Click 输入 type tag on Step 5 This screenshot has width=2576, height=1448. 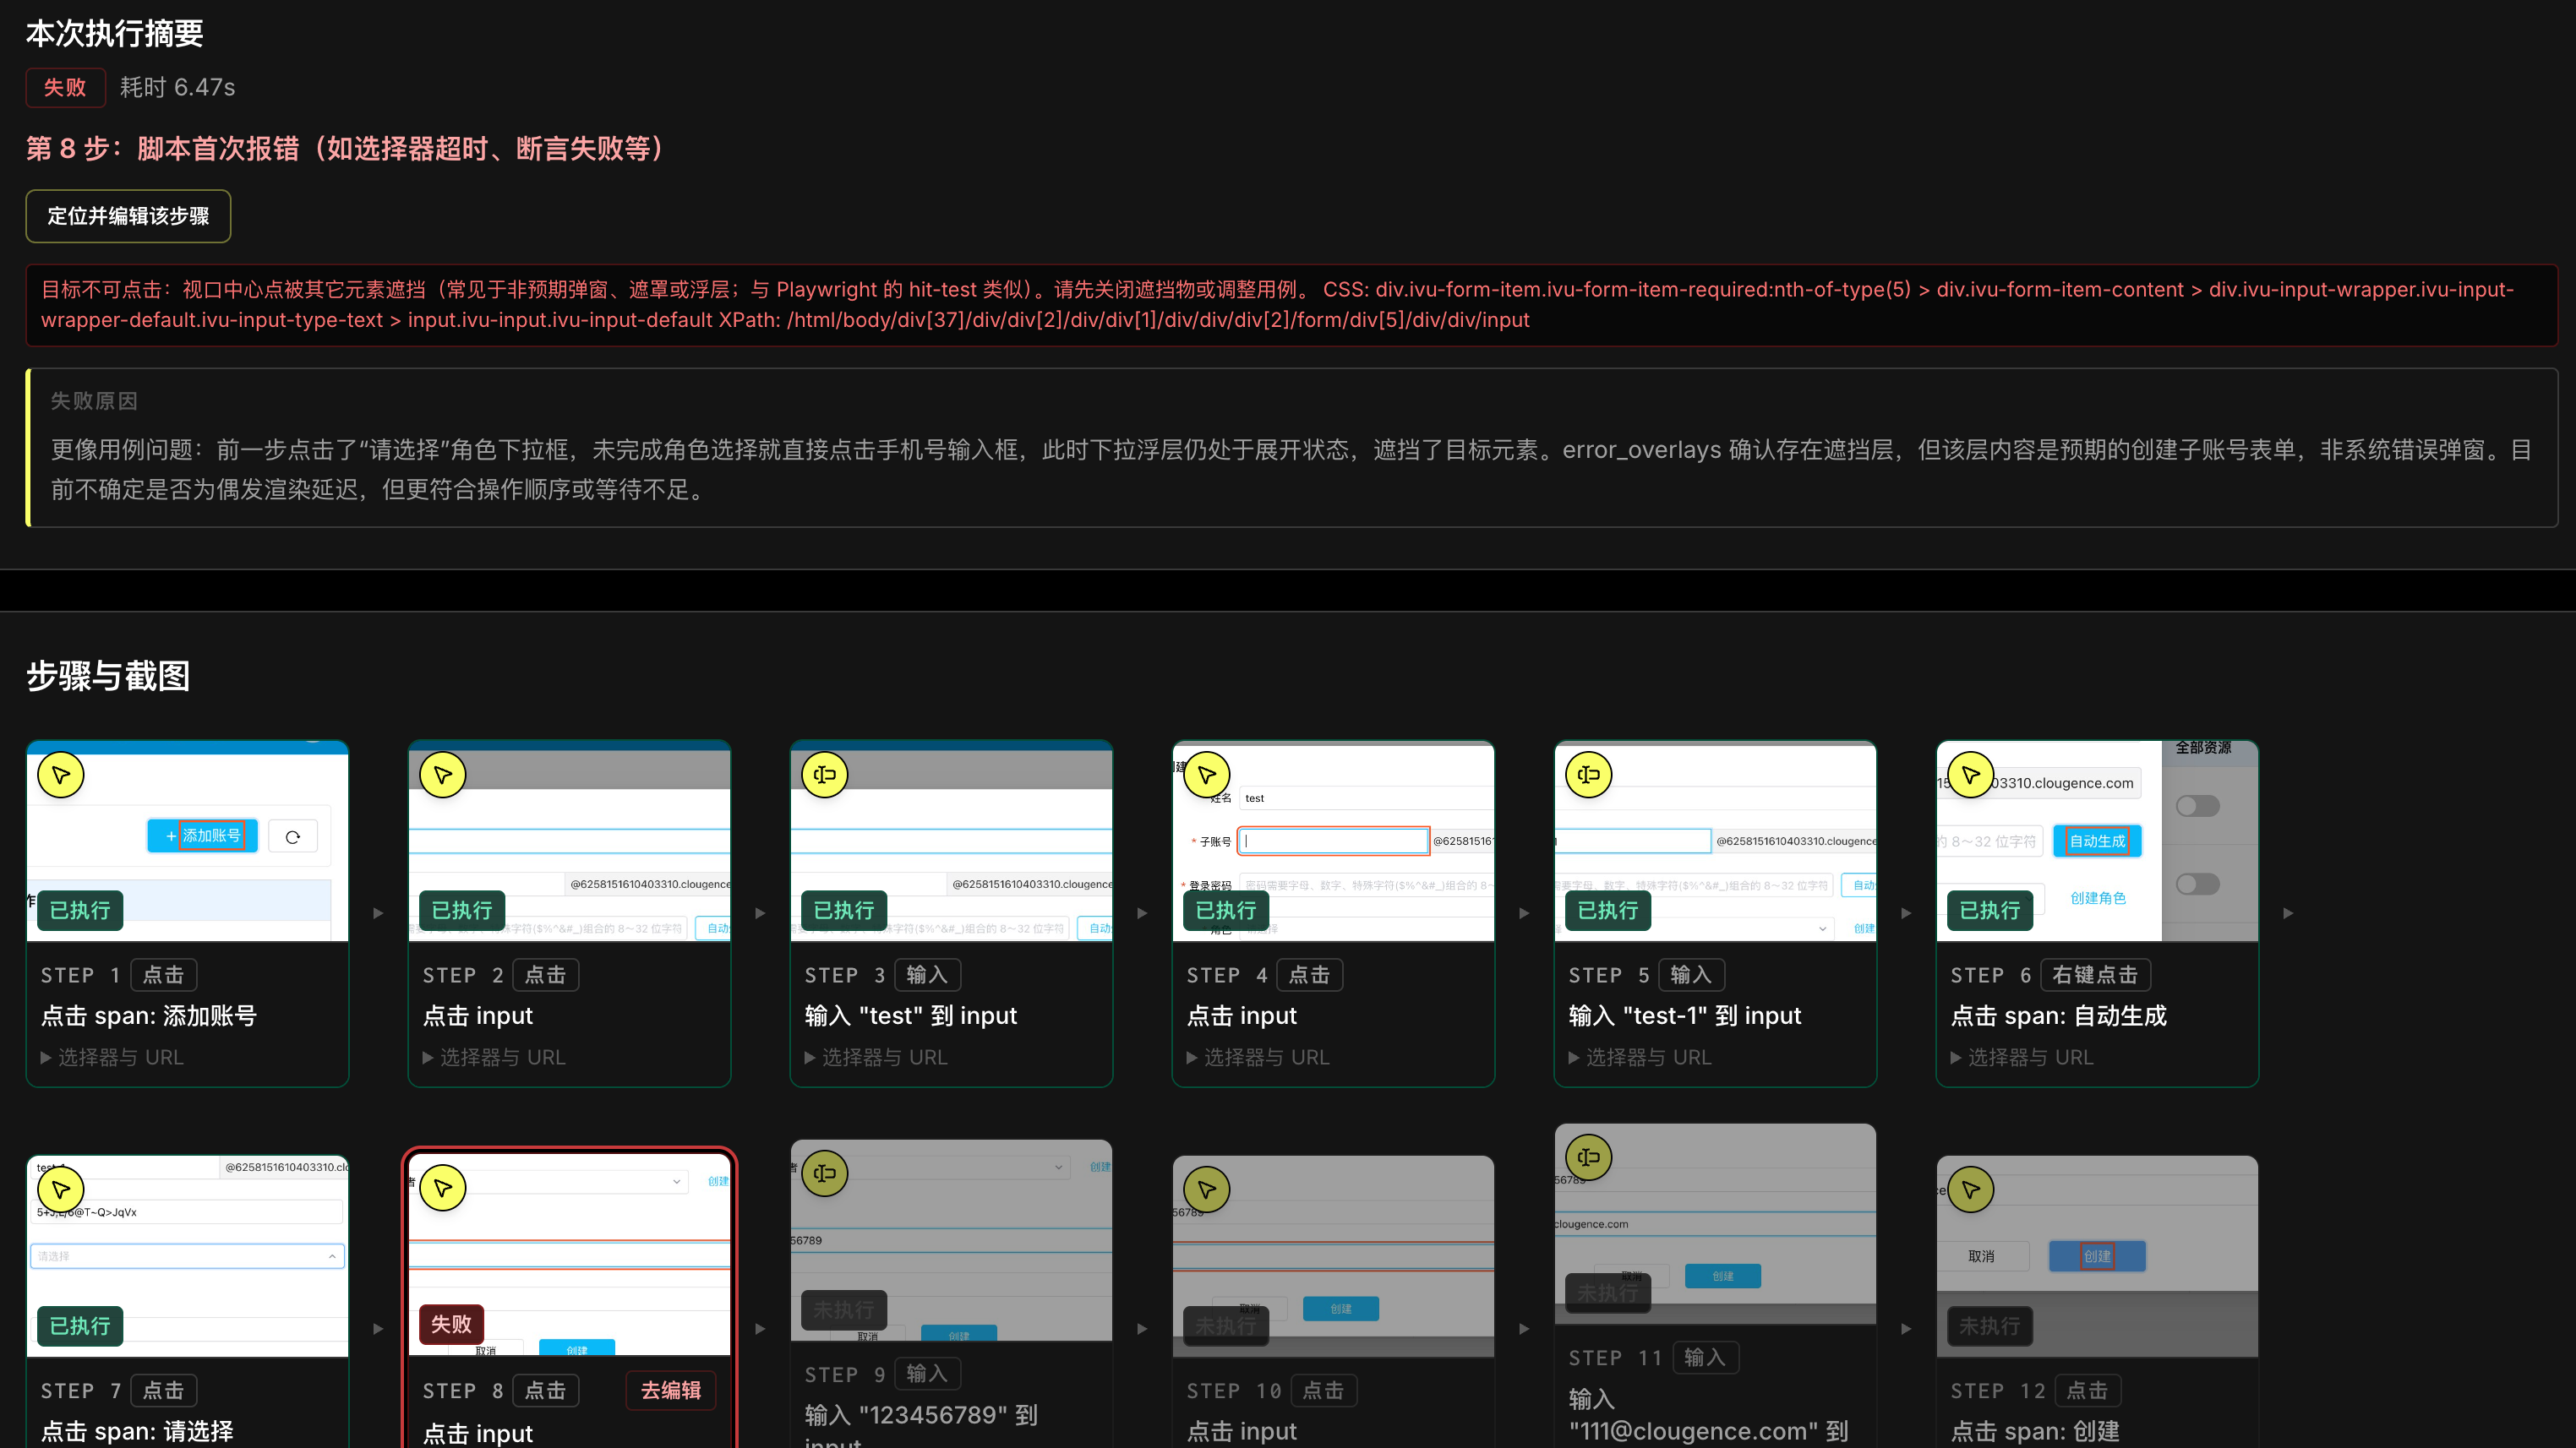pyautogui.click(x=1691, y=974)
